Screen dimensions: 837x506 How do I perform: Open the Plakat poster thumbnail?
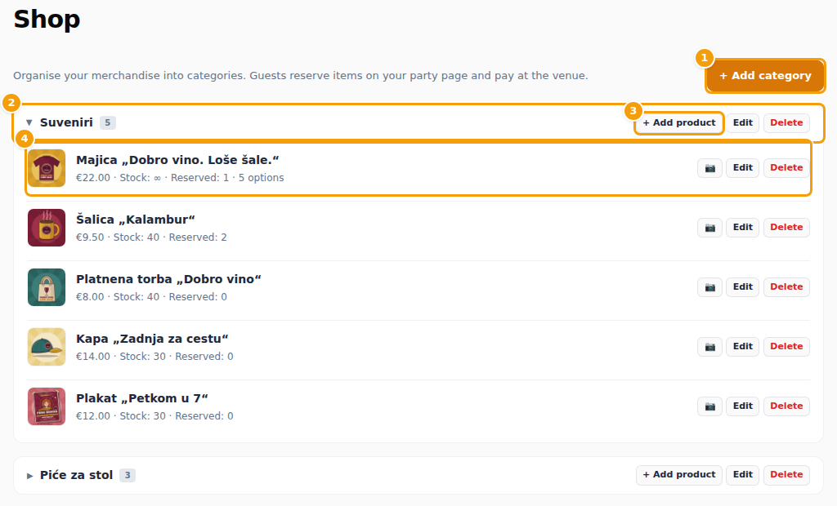[x=47, y=406]
